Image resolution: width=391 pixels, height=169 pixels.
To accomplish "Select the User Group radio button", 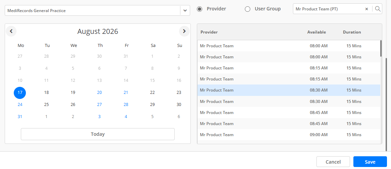I will [x=247, y=9].
